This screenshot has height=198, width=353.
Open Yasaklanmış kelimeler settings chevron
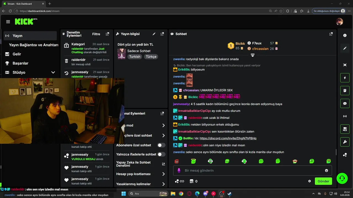[x=163, y=184]
